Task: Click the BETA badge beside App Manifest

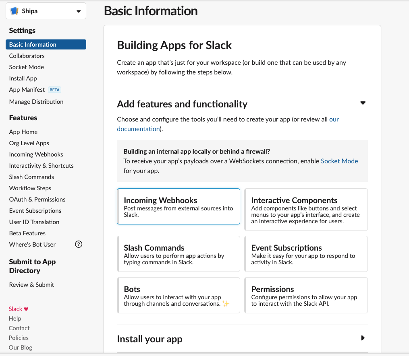Action: point(54,90)
